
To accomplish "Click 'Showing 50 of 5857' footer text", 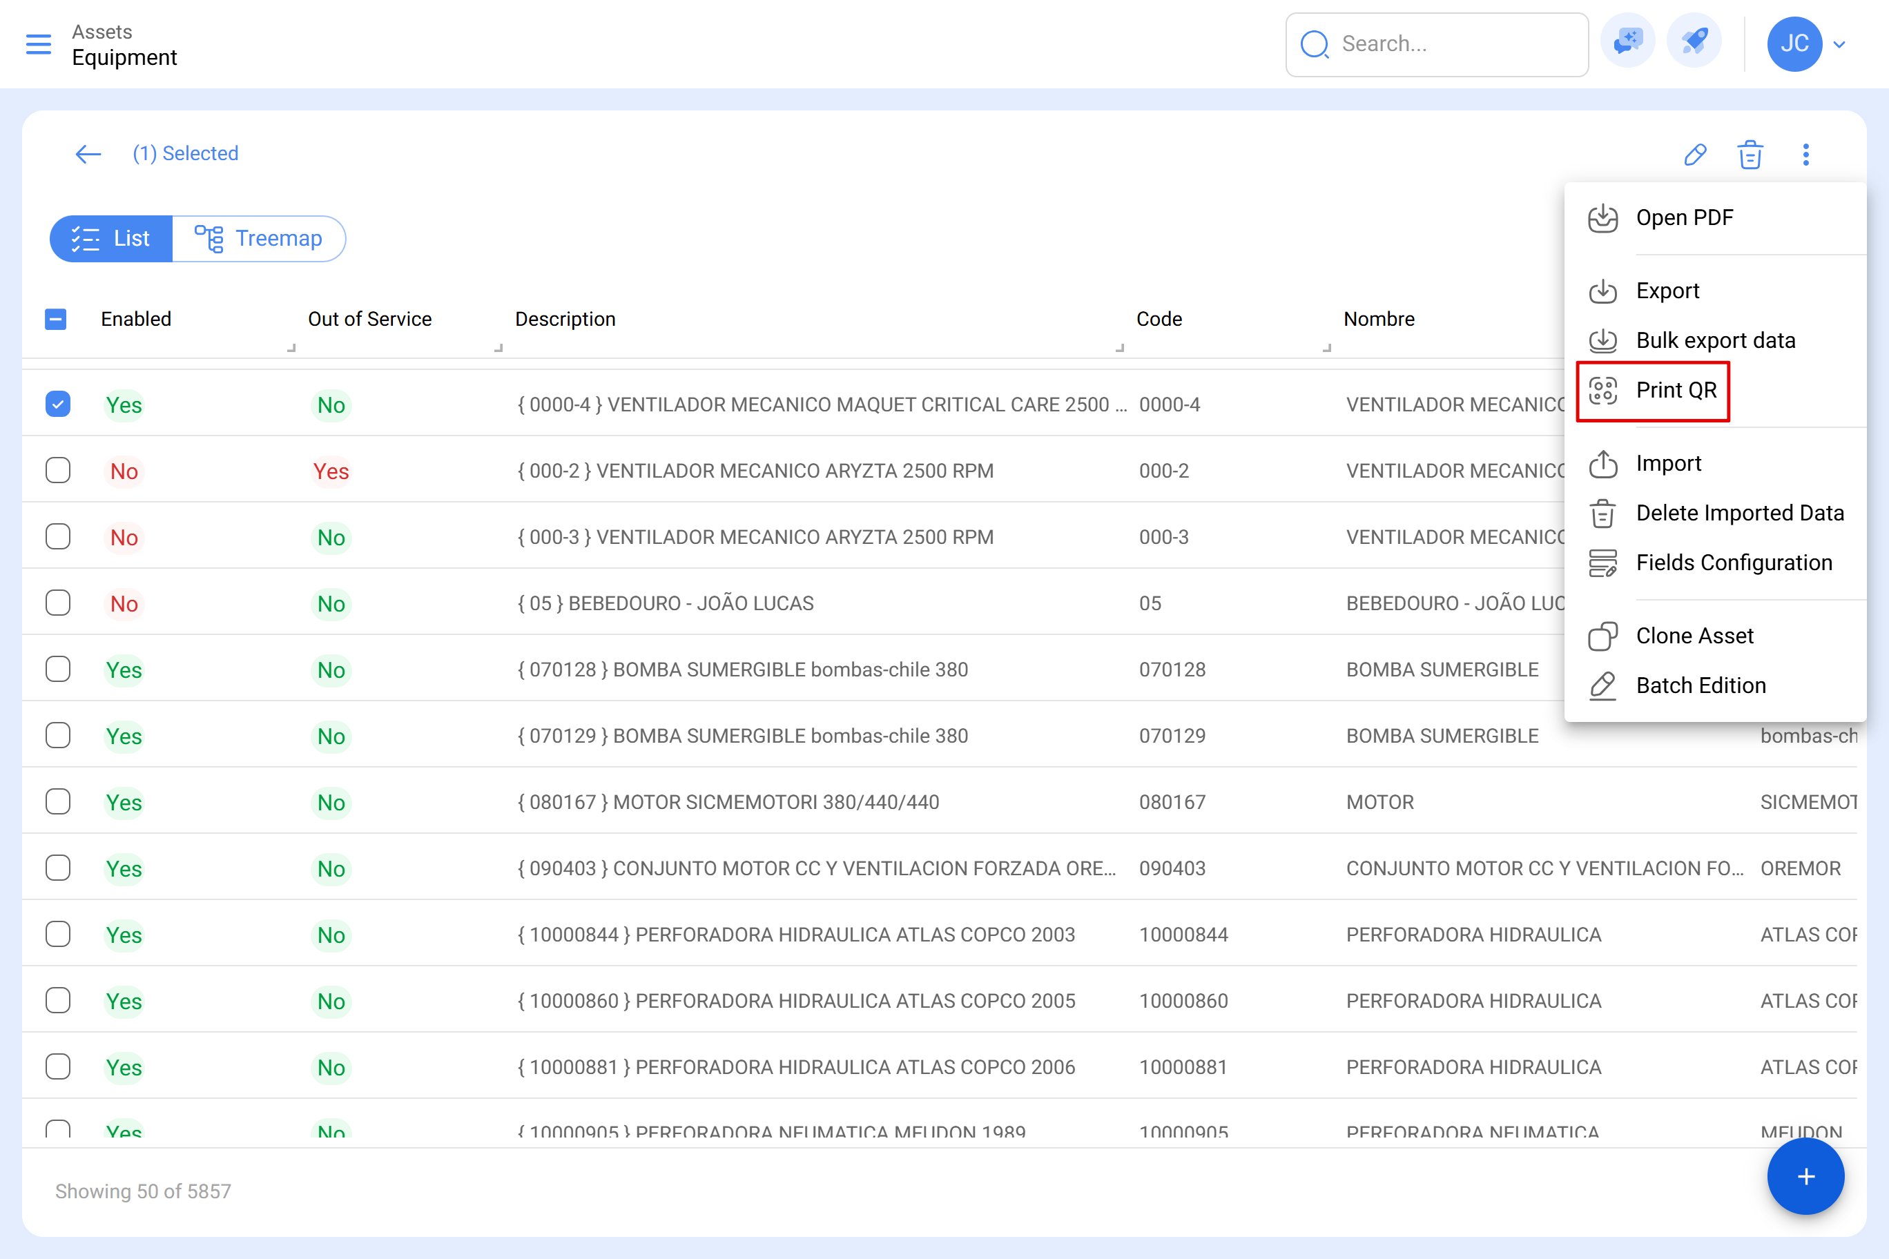I will coord(143,1191).
